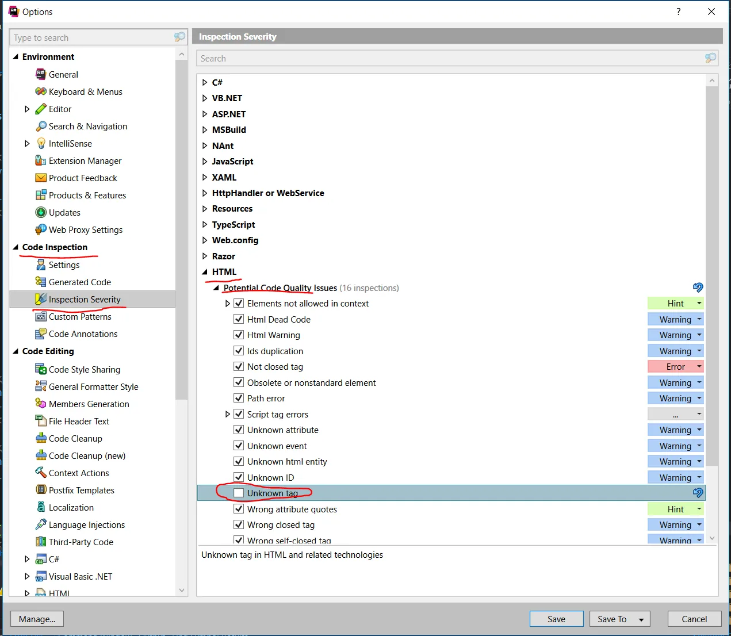Open Language Injections icon
Screen dimensions: 731x636
(41, 524)
